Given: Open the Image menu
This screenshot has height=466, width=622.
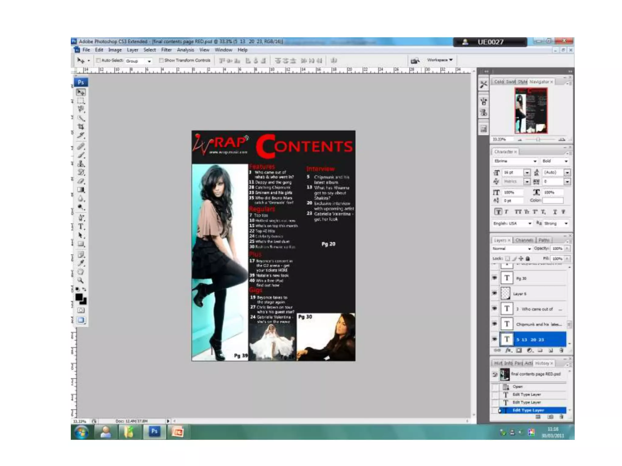Looking at the screenshot, I should (x=115, y=50).
